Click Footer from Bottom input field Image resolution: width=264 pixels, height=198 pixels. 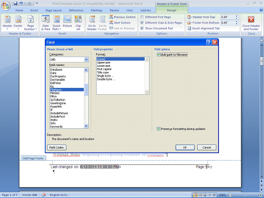tap(228, 23)
